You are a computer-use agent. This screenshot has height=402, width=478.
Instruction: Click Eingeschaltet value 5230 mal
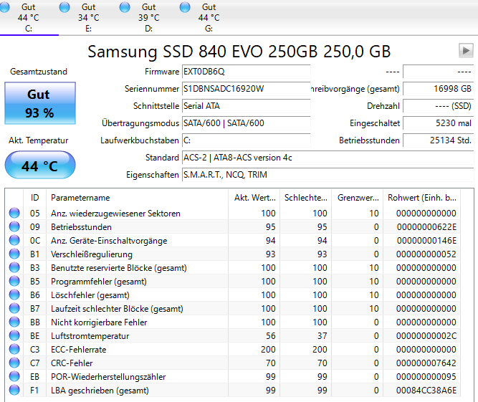[x=438, y=123]
